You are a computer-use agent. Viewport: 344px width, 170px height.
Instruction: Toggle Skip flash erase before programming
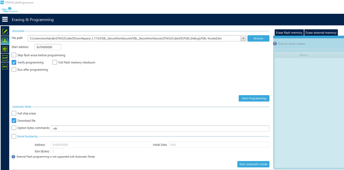pos(14,55)
